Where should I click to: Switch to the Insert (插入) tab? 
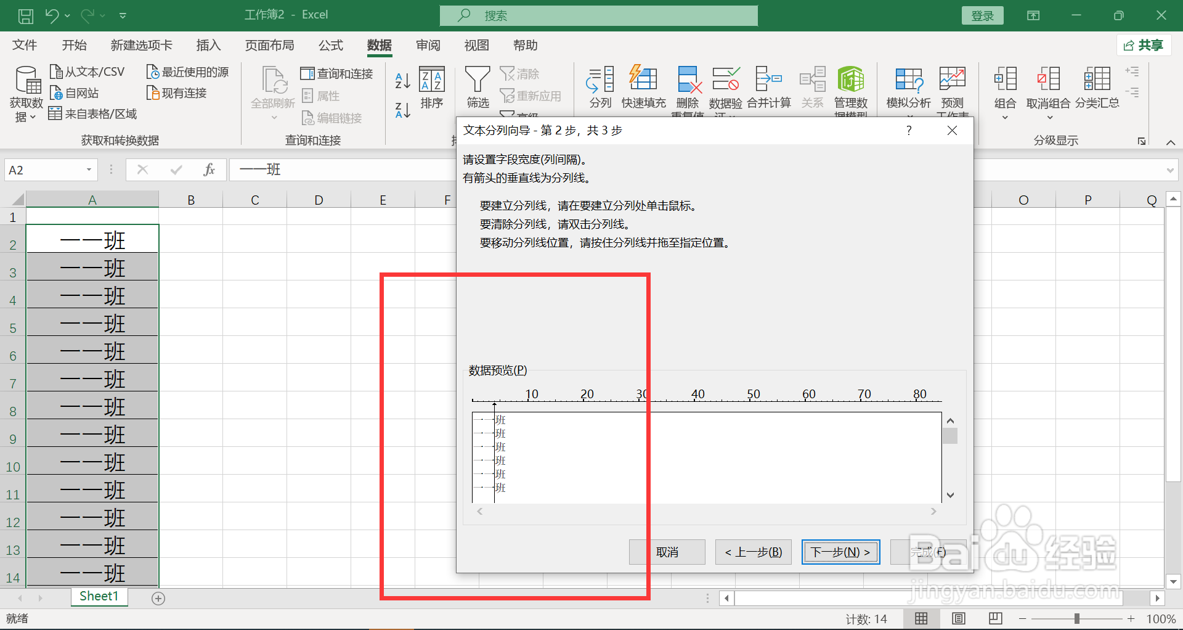208,45
